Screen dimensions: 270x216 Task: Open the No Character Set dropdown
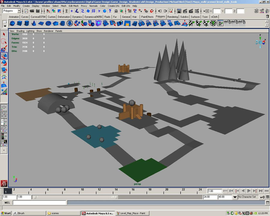coord(247,197)
